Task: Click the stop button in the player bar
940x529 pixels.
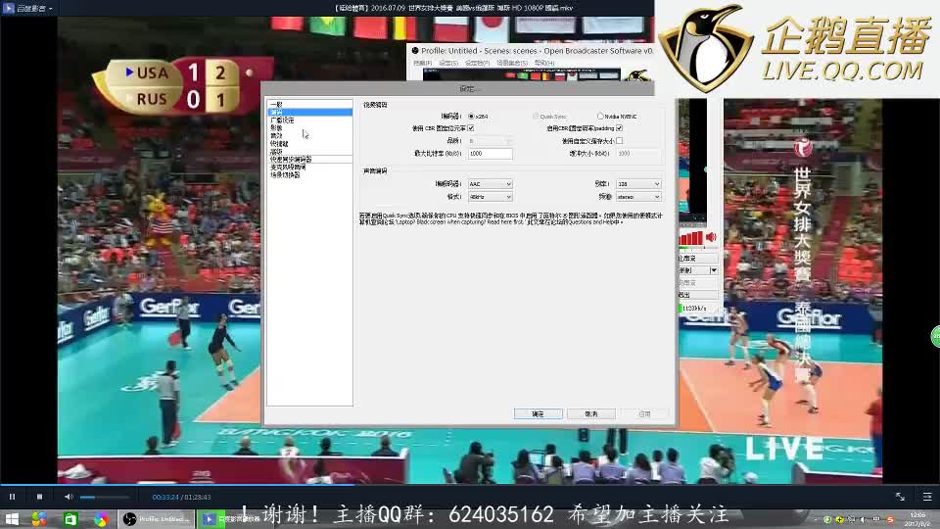Action: pos(39,497)
